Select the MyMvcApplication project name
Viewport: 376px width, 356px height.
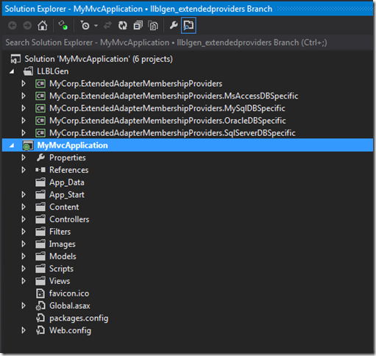72,146
